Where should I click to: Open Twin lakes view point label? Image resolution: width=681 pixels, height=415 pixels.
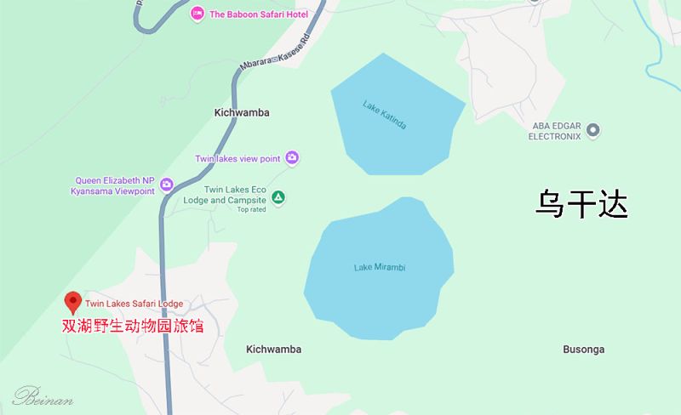tap(237, 159)
